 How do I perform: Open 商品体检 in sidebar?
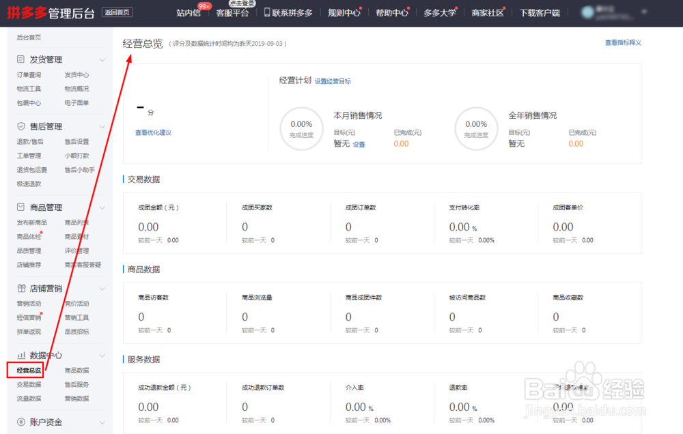click(29, 237)
